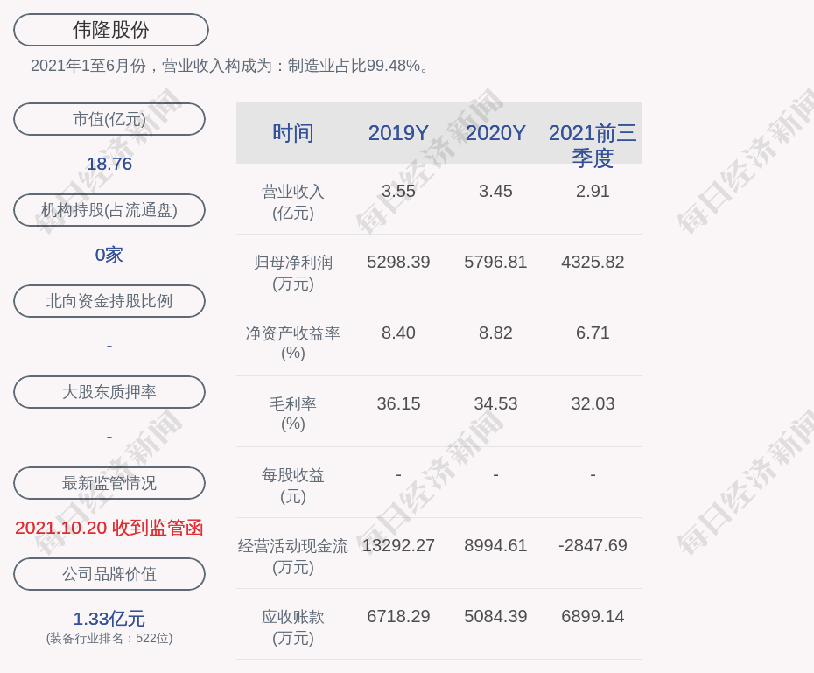The image size is (814, 673).
Task: Click the 机构持股(占流通盘) pill
Action: (x=109, y=210)
